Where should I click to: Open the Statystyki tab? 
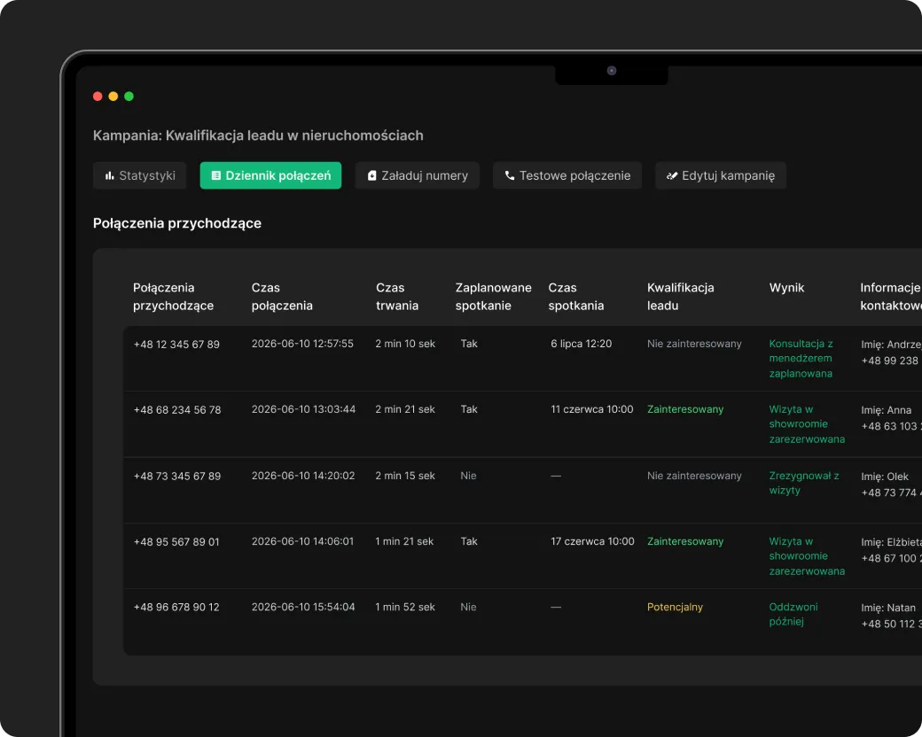(x=139, y=175)
